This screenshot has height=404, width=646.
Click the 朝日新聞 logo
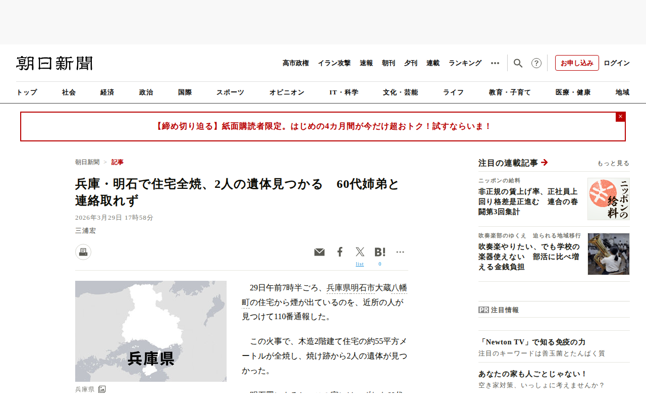point(55,63)
